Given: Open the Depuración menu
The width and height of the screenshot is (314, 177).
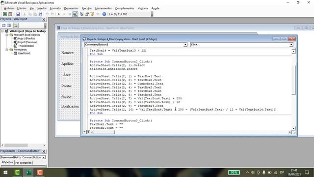Looking at the screenshot, I should [x=71, y=8].
